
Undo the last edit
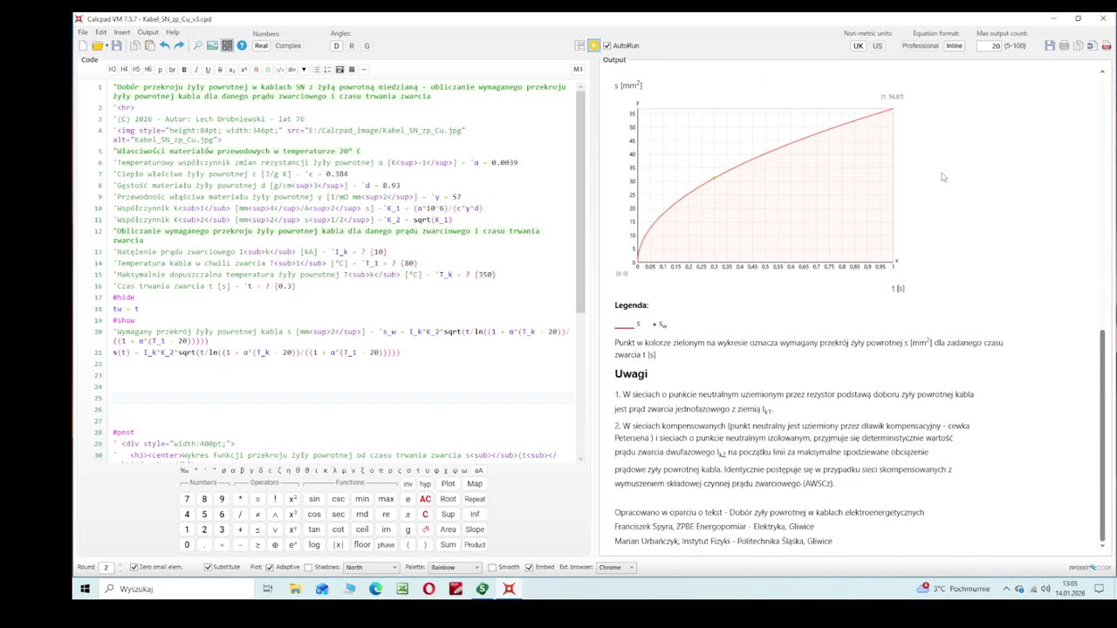pos(165,45)
